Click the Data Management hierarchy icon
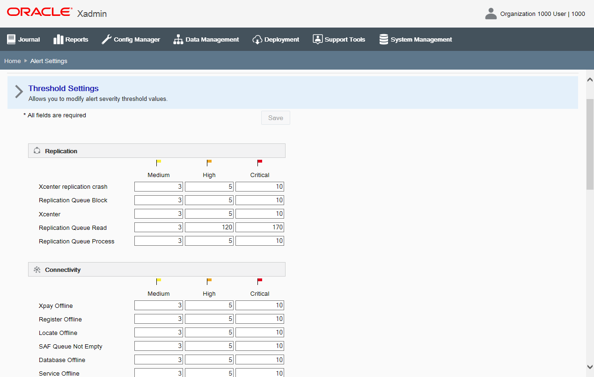Screen dimensions: 594x377 (x=178, y=39)
